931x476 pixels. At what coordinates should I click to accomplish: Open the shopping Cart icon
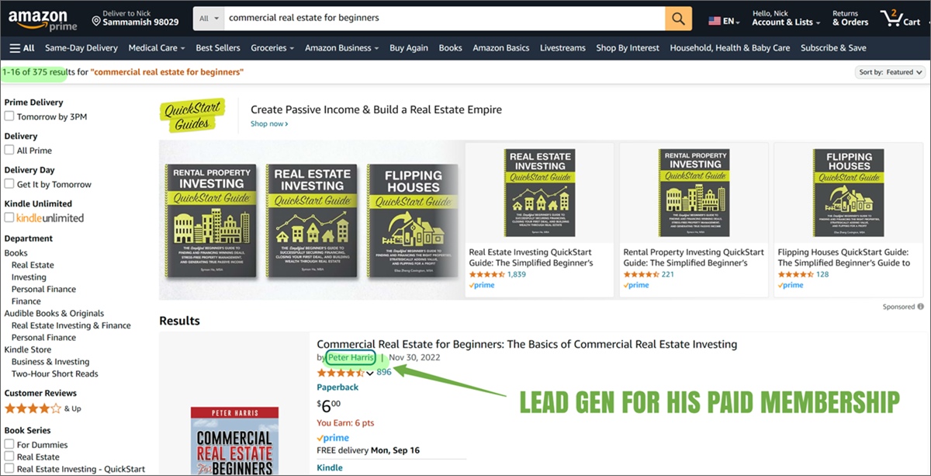tap(900, 18)
